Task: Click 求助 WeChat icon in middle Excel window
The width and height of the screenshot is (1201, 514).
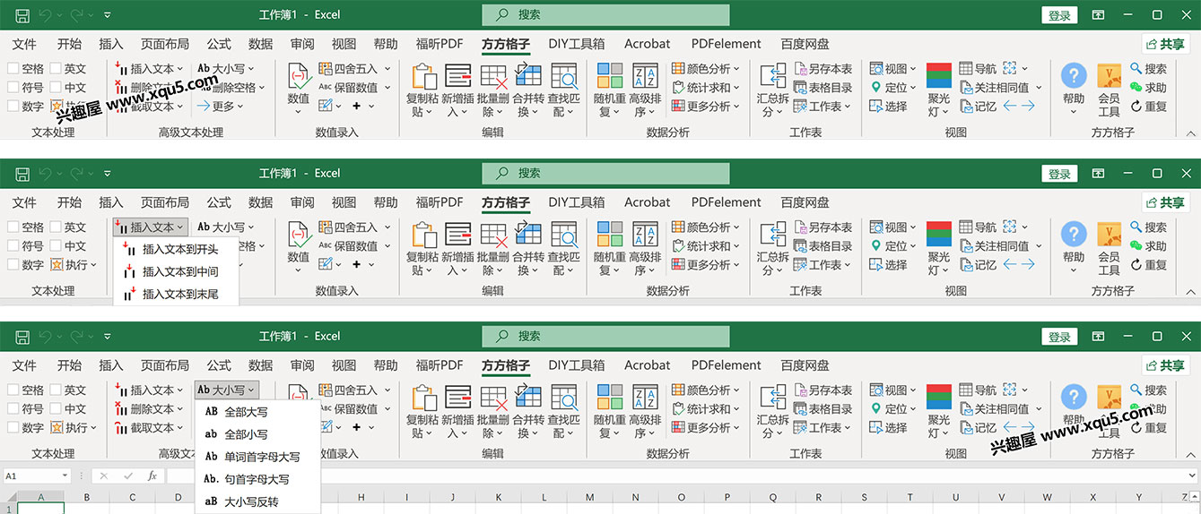Action: (1136, 246)
